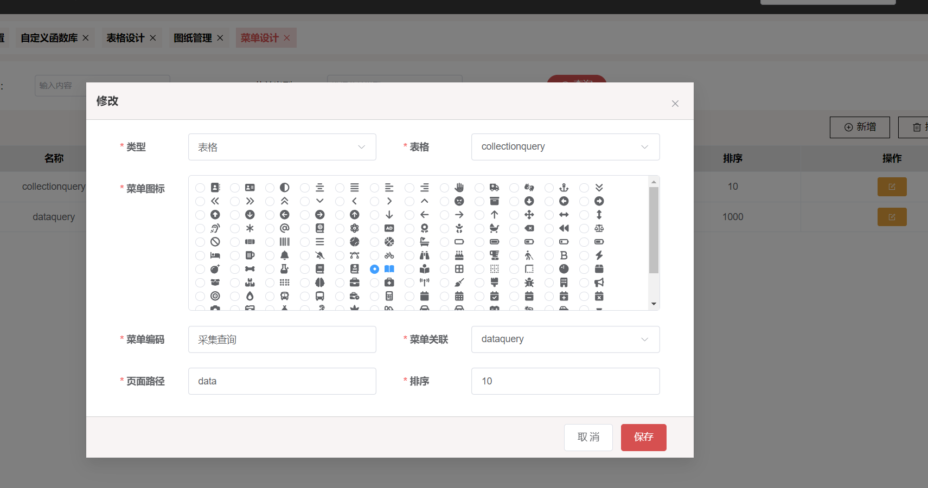Choose the archive box icon
Viewport: 928px width, 488px height.
pyautogui.click(x=495, y=201)
